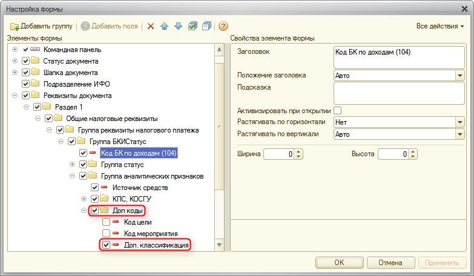Collapse the Раздел 1 node
Screen dimensions: 474x276
[26, 107]
